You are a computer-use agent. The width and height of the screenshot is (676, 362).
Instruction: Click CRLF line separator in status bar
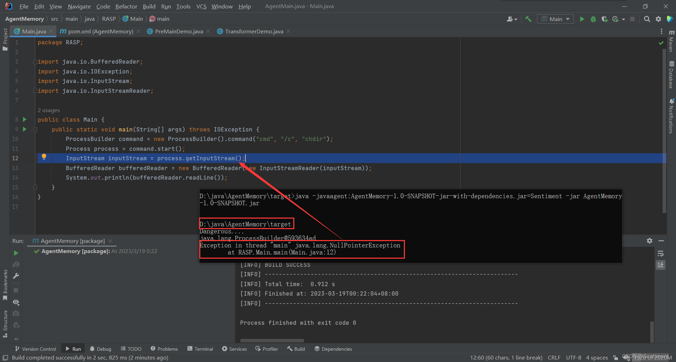tap(554, 357)
